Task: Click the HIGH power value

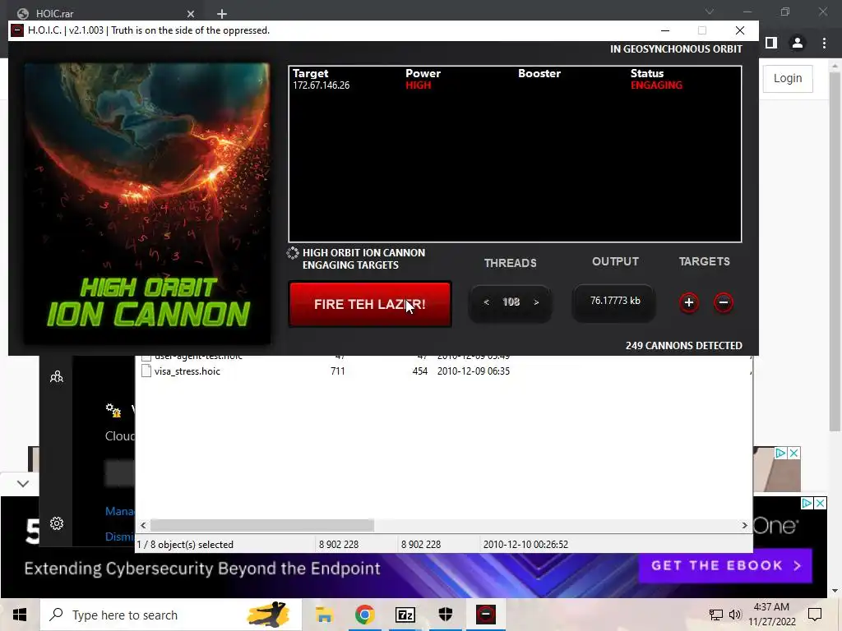Action: coord(418,85)
